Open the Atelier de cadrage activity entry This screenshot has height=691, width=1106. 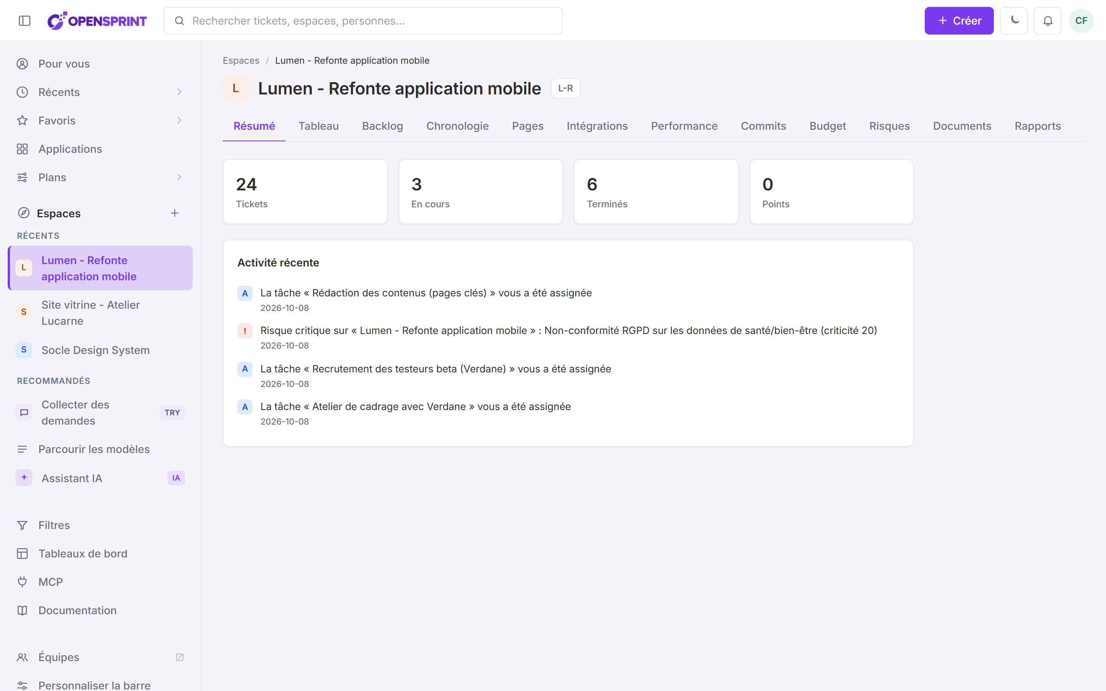click(x=568, y=413)
